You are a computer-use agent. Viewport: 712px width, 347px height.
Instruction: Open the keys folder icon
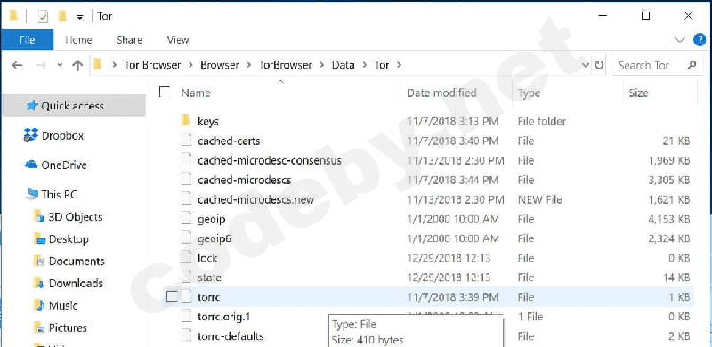(185, 121)
